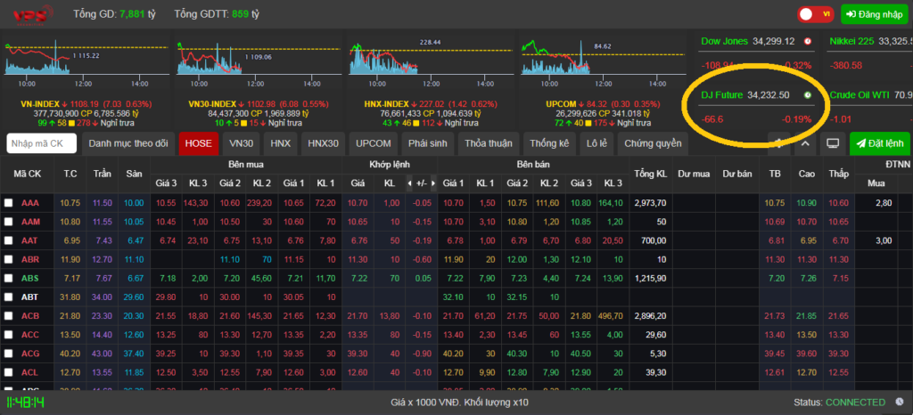
Task: Click the Thấp column header
Action: (839, 174)
